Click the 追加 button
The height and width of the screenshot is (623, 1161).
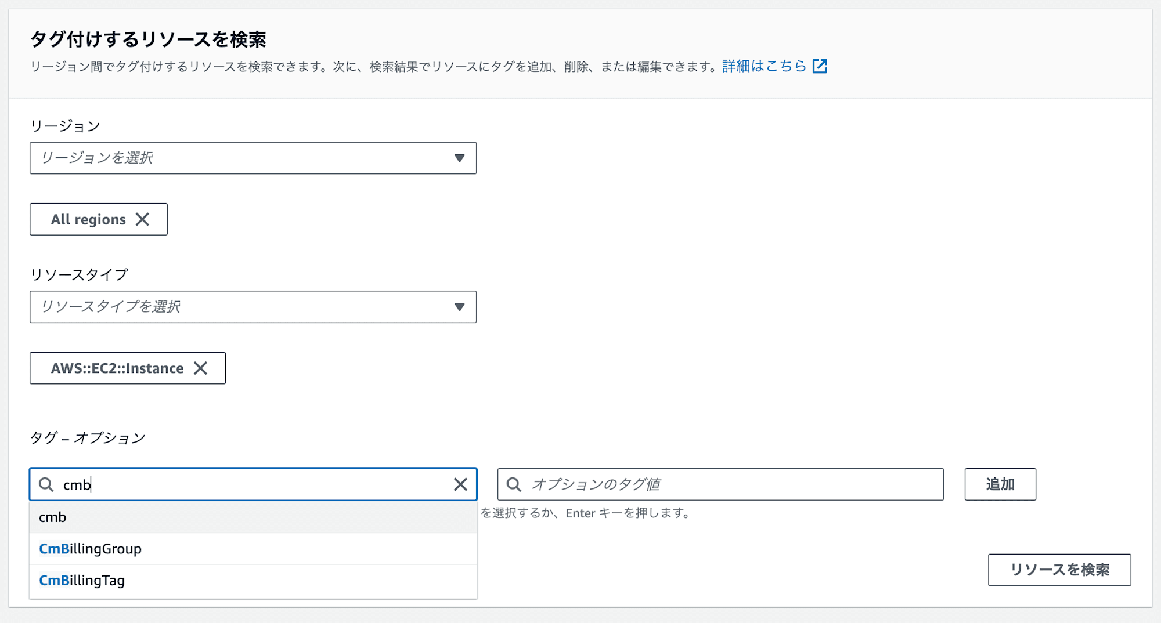(1000, 484)
